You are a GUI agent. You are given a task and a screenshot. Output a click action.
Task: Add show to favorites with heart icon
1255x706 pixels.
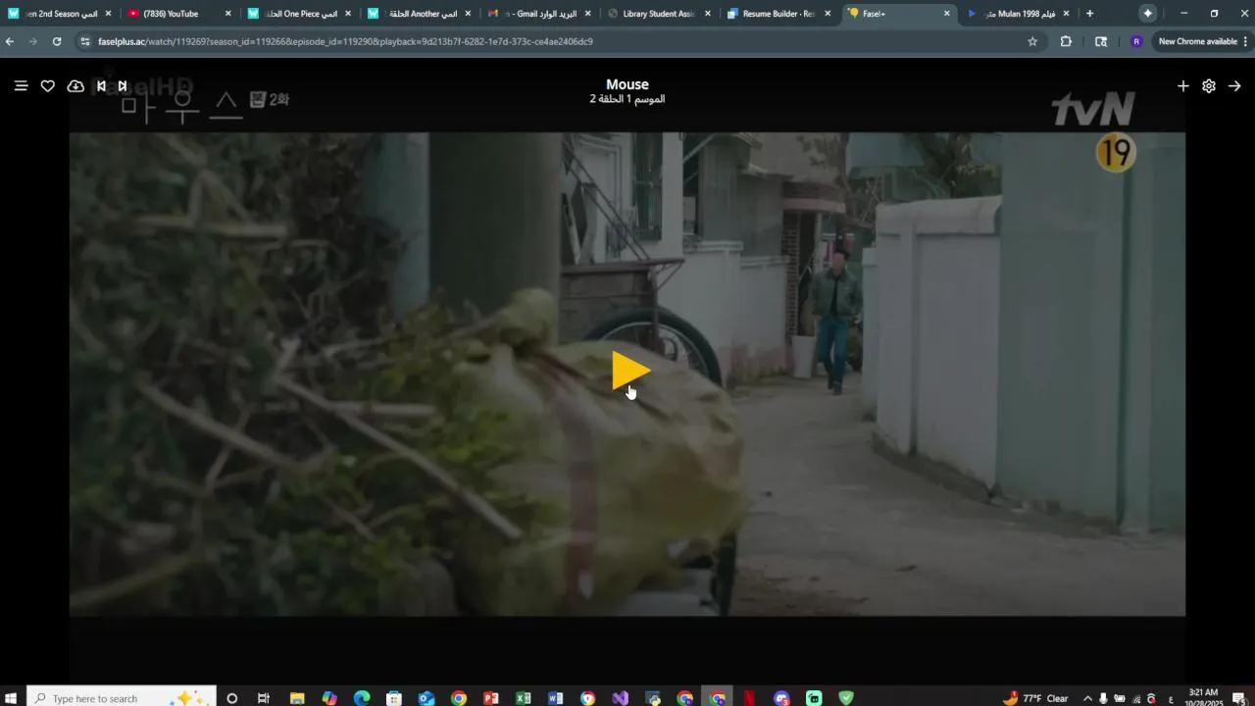[x=47, y=86]
